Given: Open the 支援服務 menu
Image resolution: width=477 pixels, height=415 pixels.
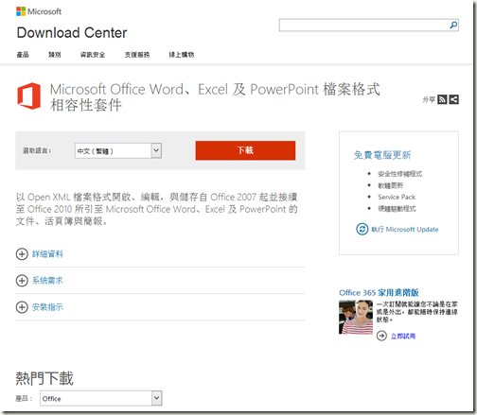Looking at the screenshot, I should [x=137, y=55].
